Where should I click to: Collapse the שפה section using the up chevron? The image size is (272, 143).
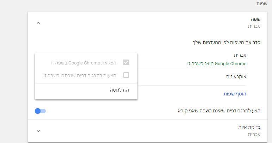(x=39, y=23)
